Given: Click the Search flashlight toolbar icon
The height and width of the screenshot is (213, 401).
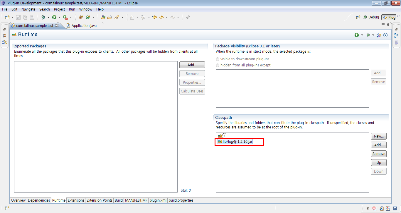Looking at the screenshot, I should click(x=117, y=17).
